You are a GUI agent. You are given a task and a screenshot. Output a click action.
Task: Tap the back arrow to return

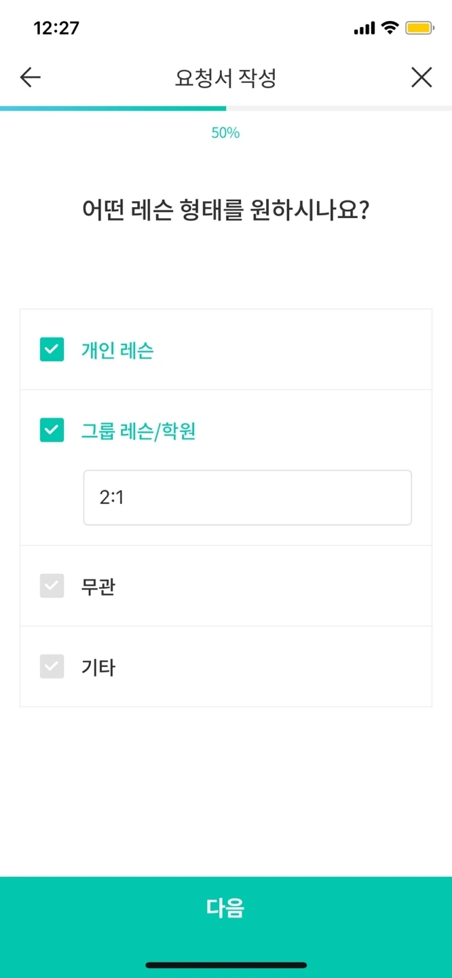click(29, 77)
